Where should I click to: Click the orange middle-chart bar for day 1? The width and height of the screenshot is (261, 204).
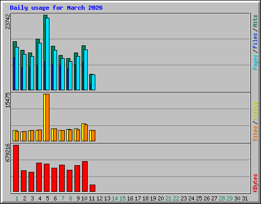(x=17, y=136)
